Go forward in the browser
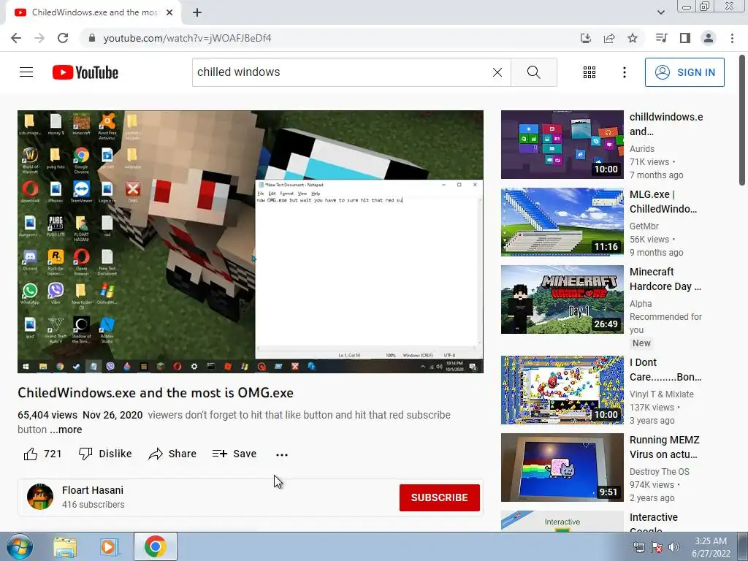This screenshot has width=748, height=561. pyautogui.click(x=39, y=38)
